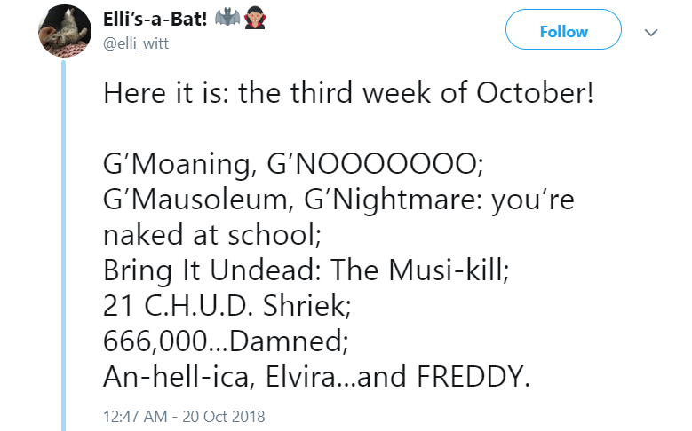The image size is (692, 431).
Task: Click the vampire emoji in the header
Action: (256, 17)
